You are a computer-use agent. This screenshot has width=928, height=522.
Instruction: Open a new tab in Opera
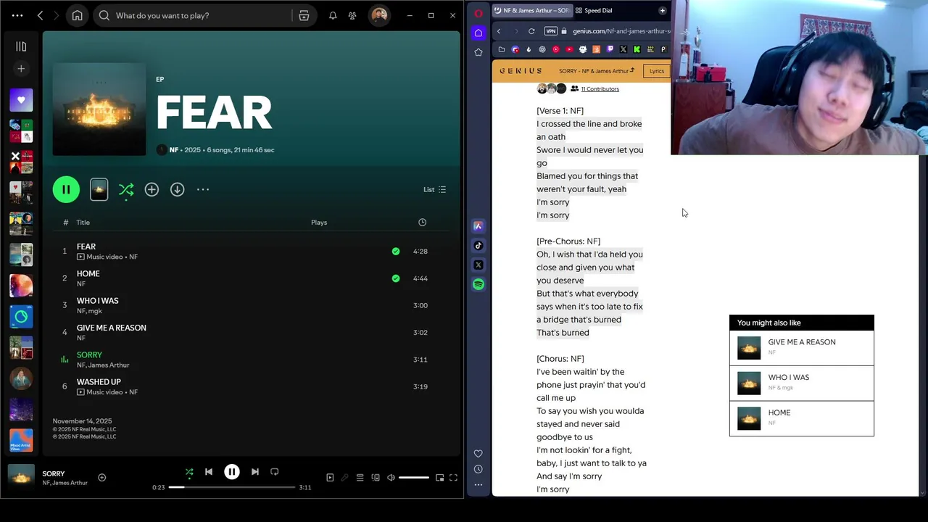point(662,11)
